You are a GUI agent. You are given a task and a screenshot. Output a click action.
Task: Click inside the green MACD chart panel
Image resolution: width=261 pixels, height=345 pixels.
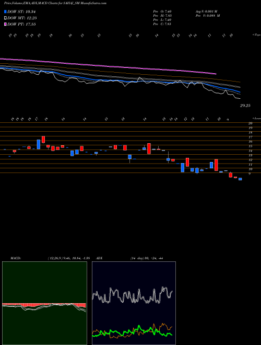pyautogui.click(x=44, y=303)
